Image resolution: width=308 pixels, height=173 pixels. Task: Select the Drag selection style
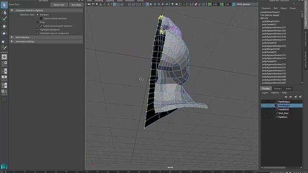38,22
